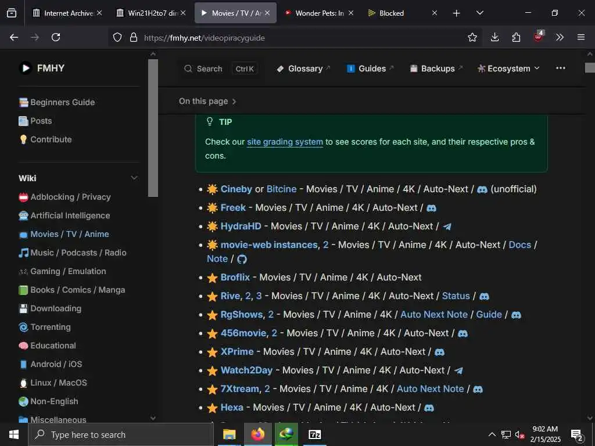Open Discord icon on Cineby row
The image size is (595, 446).
click(x=482, y=189)
